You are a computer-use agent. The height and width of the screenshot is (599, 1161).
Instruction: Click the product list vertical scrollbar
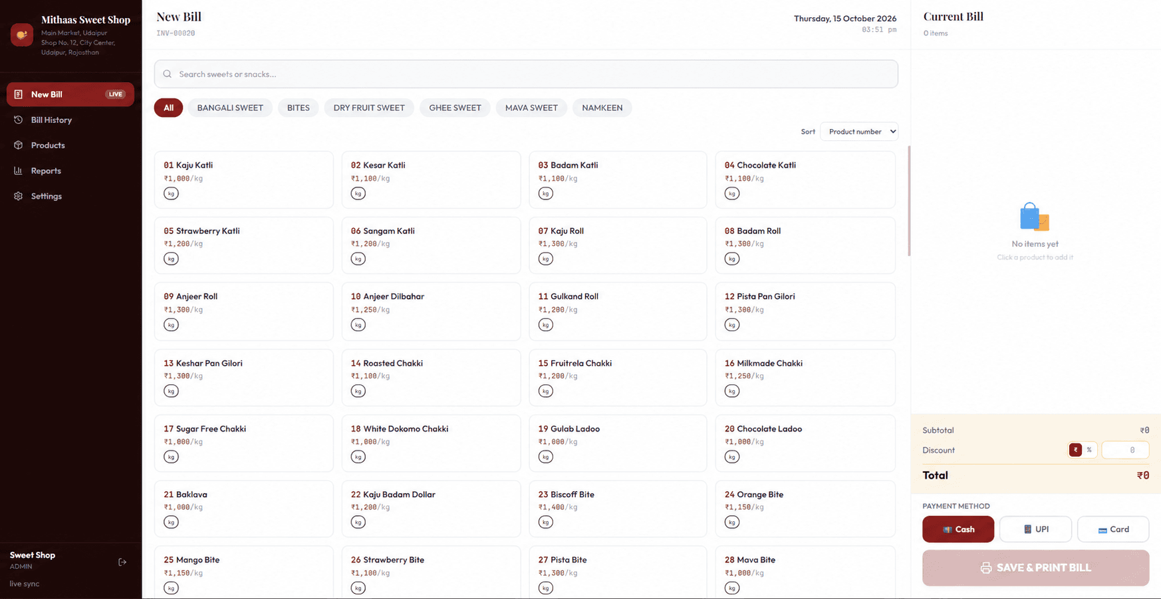click(x=909, y=201)
